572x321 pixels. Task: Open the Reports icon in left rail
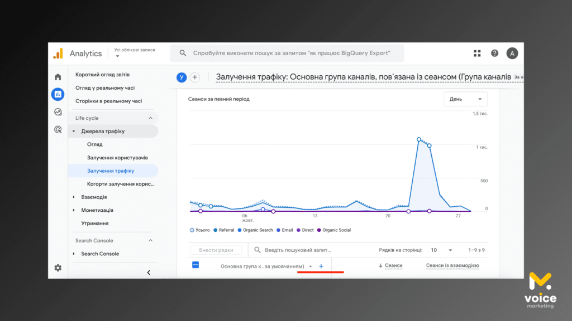click(x=58, y=94)
